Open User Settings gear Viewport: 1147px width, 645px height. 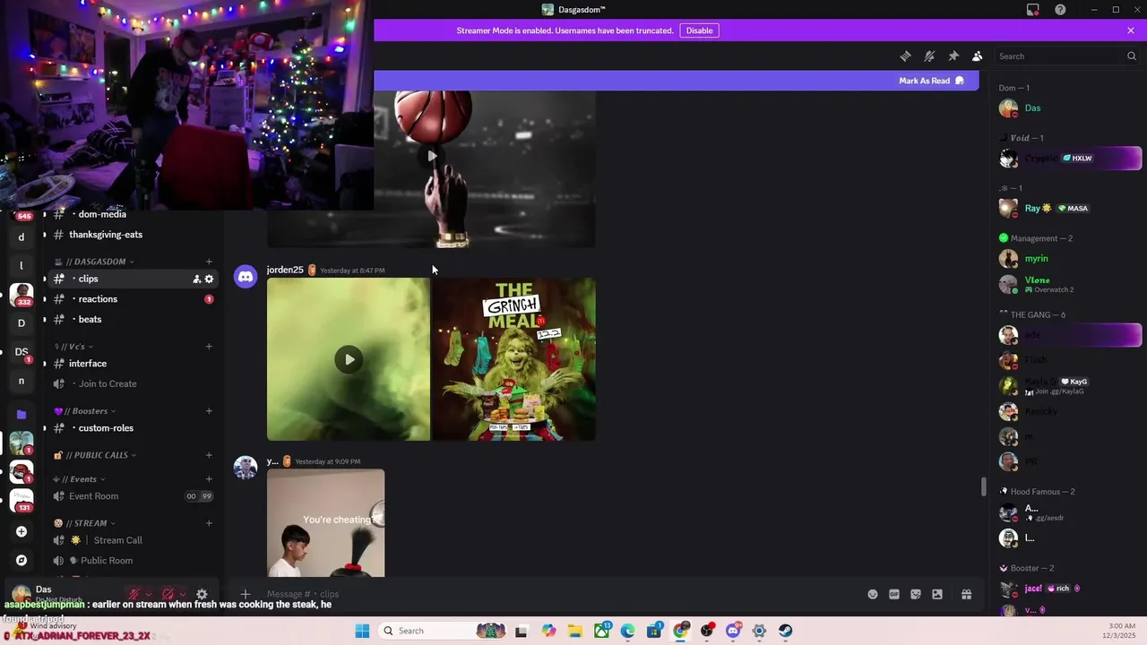click(202, 594)
